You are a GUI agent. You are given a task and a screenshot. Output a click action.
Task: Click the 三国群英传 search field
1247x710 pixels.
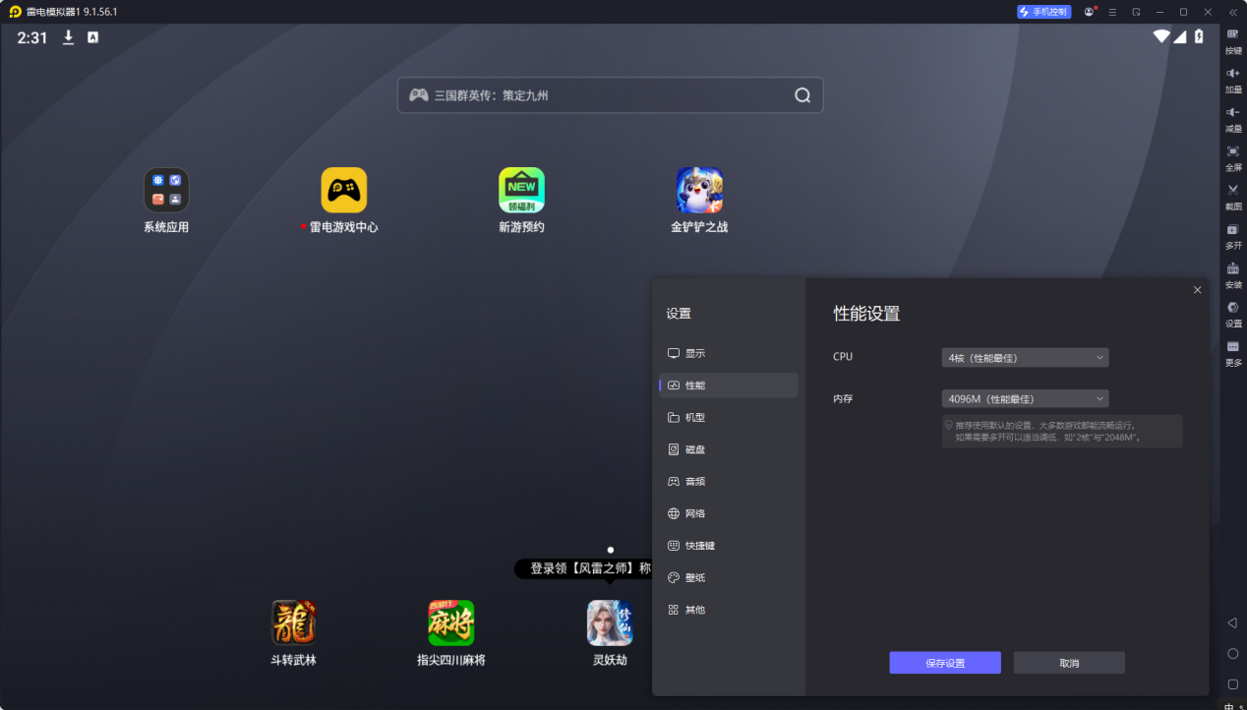(610, 95)
